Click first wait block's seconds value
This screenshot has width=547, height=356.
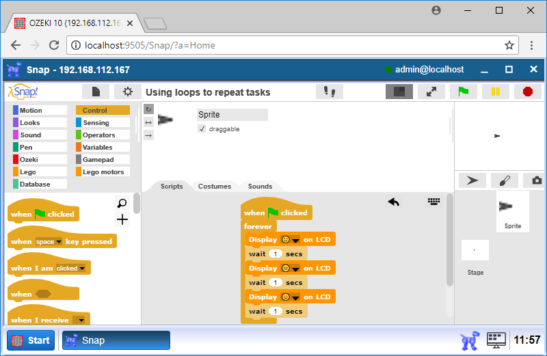click(x=276, y=254)
